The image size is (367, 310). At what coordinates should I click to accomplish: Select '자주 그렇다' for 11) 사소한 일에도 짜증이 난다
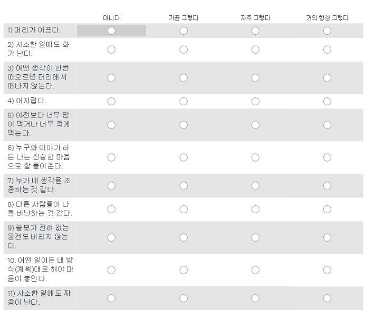[x=255, y=298]
